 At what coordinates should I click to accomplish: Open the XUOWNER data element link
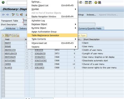click(39, 64)
